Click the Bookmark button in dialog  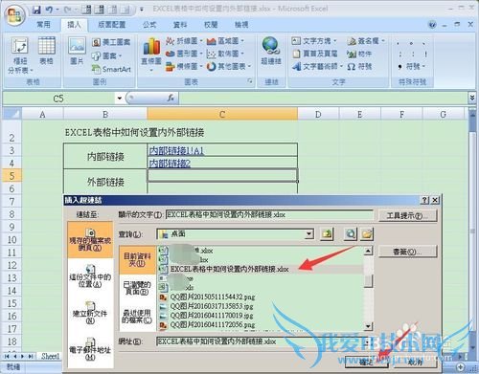click(x=407, y=252)
